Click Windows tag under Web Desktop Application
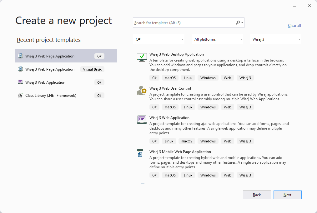The width and height of the screenshot is (317, 213). tap(208, 78)
